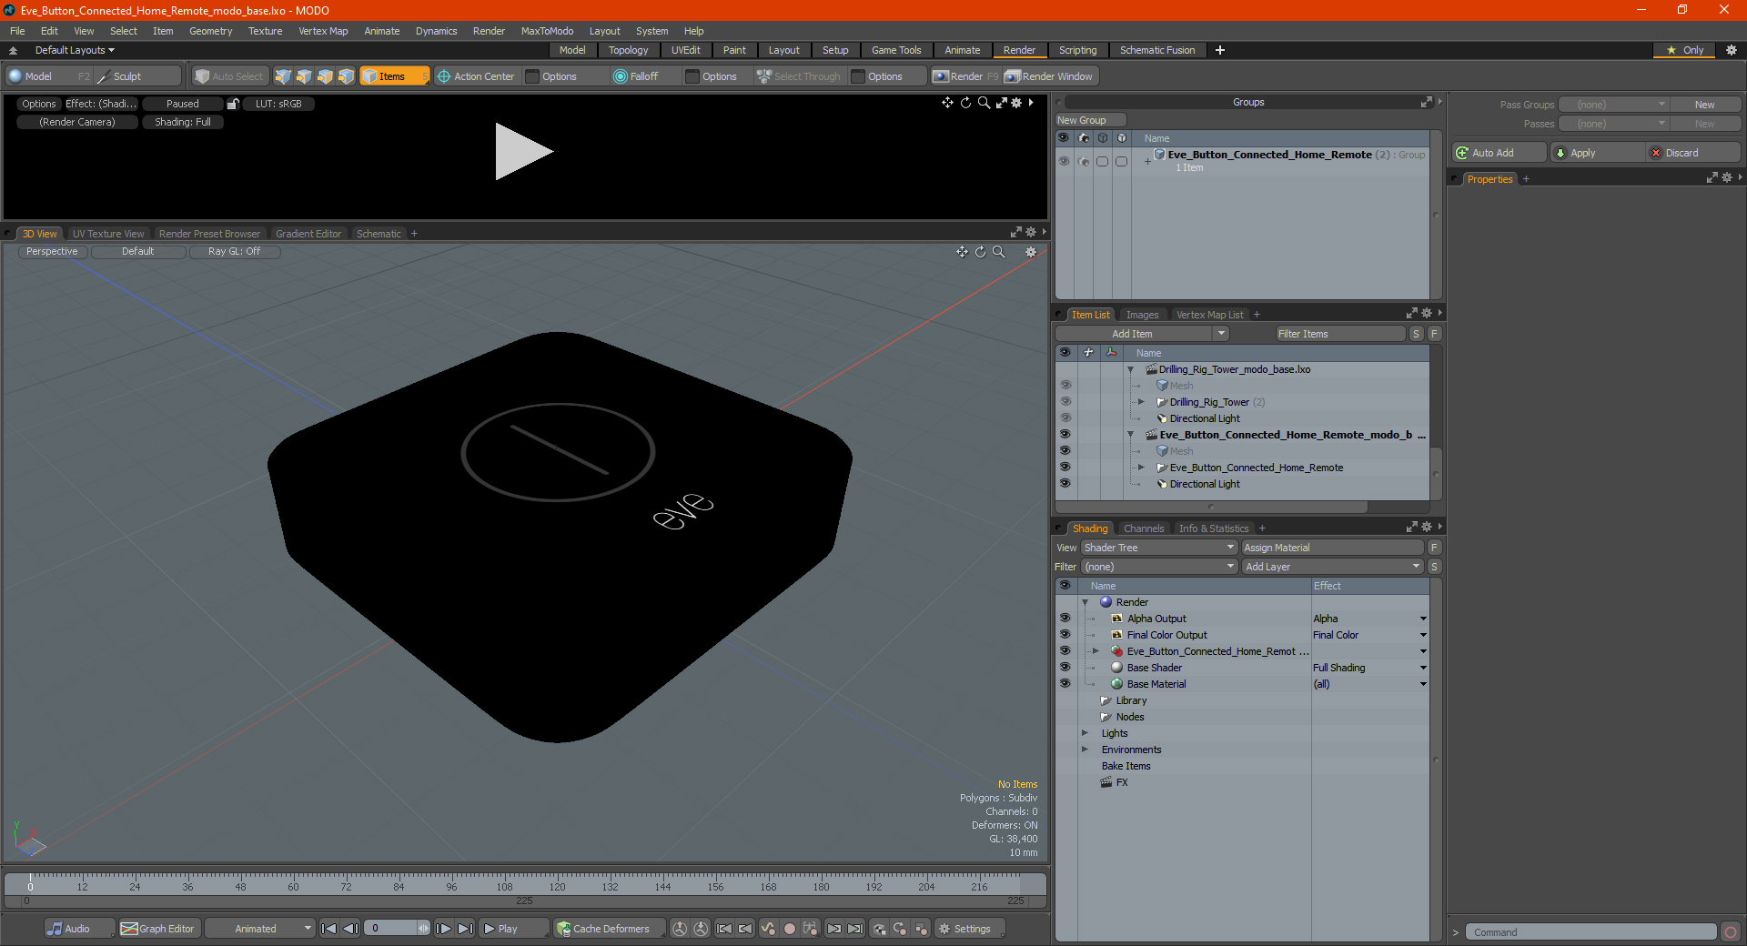Open the Images tab

[1142, 315]
